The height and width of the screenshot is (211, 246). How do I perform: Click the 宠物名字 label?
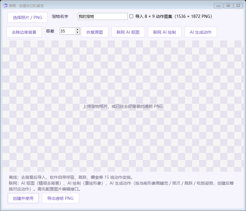click(x=60, y=16)
